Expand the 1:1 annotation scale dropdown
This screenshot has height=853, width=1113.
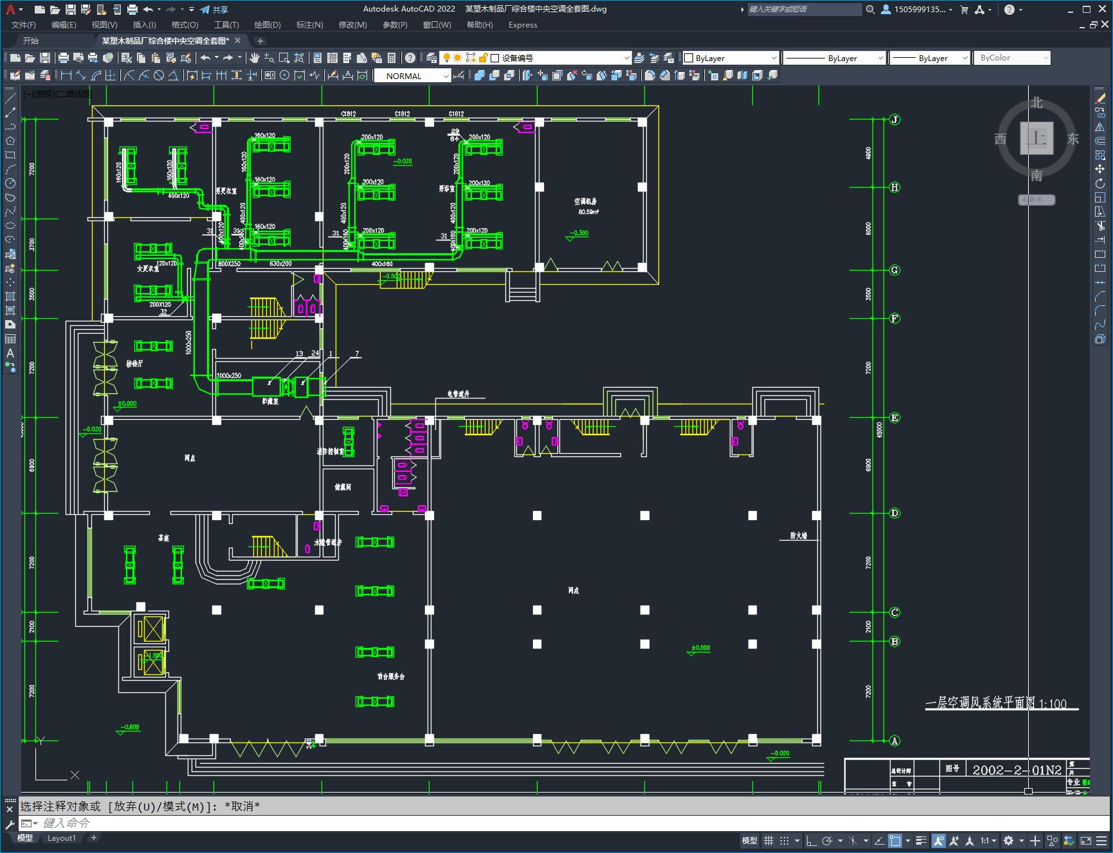[988, 840]
